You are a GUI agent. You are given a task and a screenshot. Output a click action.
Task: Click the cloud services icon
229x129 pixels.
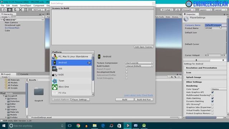pyautogui.click(x=178, y=10)
